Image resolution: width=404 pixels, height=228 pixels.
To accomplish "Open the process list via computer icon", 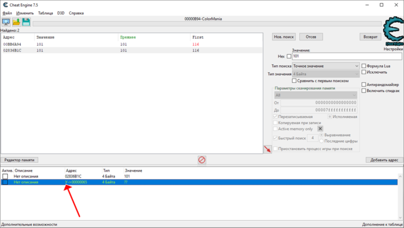I will [6, 22].
